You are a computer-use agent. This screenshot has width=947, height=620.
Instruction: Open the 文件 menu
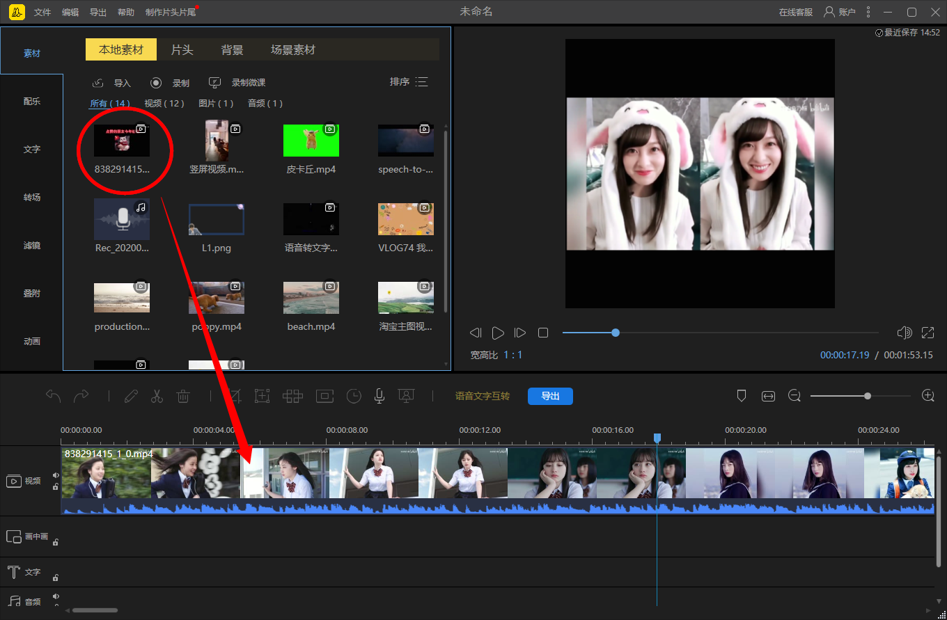click(42, 13)
